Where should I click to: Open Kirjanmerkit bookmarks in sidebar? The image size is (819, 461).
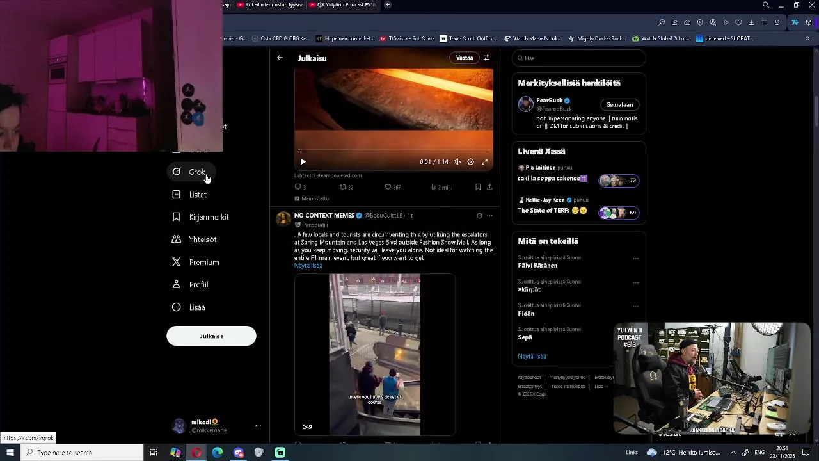[200, 217]
